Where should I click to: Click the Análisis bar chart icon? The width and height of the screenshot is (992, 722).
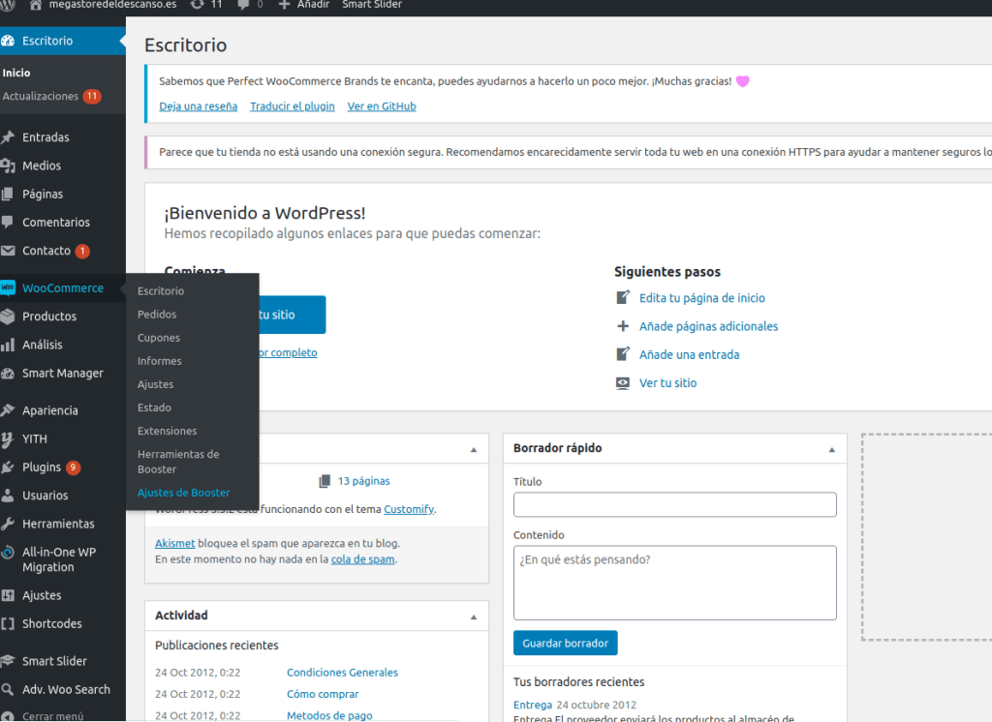tap(8, 345)
